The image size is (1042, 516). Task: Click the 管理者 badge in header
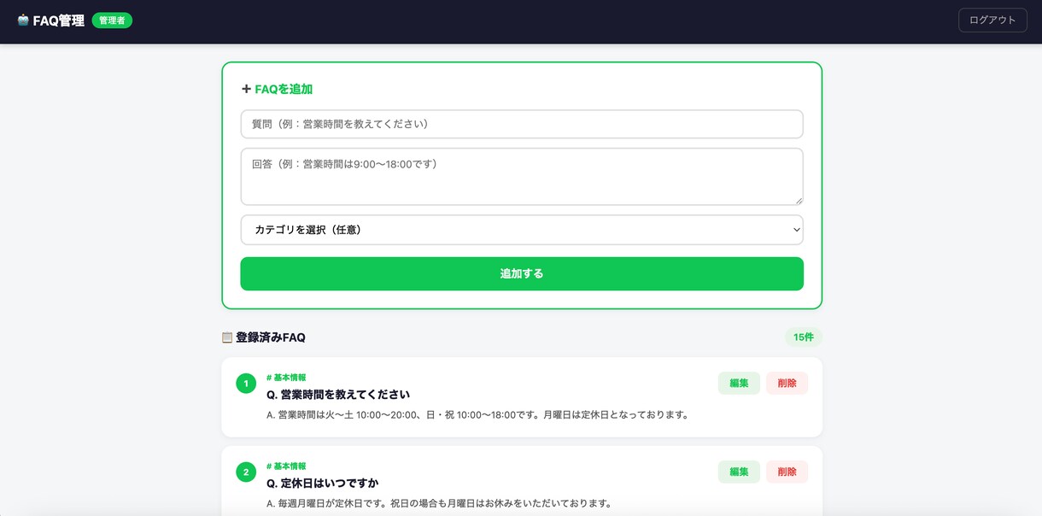coord(112,21)
